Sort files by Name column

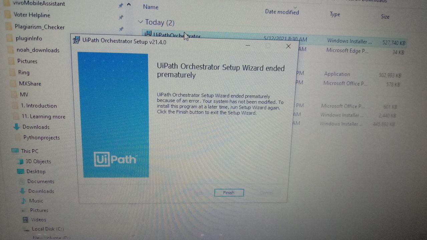(x=151, y=7)
